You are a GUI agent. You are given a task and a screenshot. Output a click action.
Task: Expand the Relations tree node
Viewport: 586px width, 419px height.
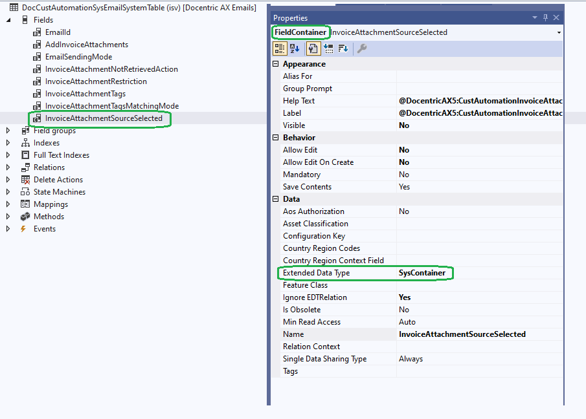point(8,167)
